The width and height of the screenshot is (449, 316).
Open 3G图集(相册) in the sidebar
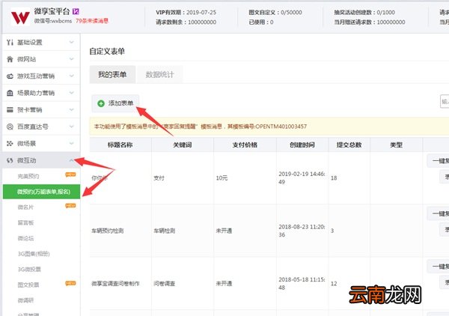pyautogui.click(x=34, y=254)
